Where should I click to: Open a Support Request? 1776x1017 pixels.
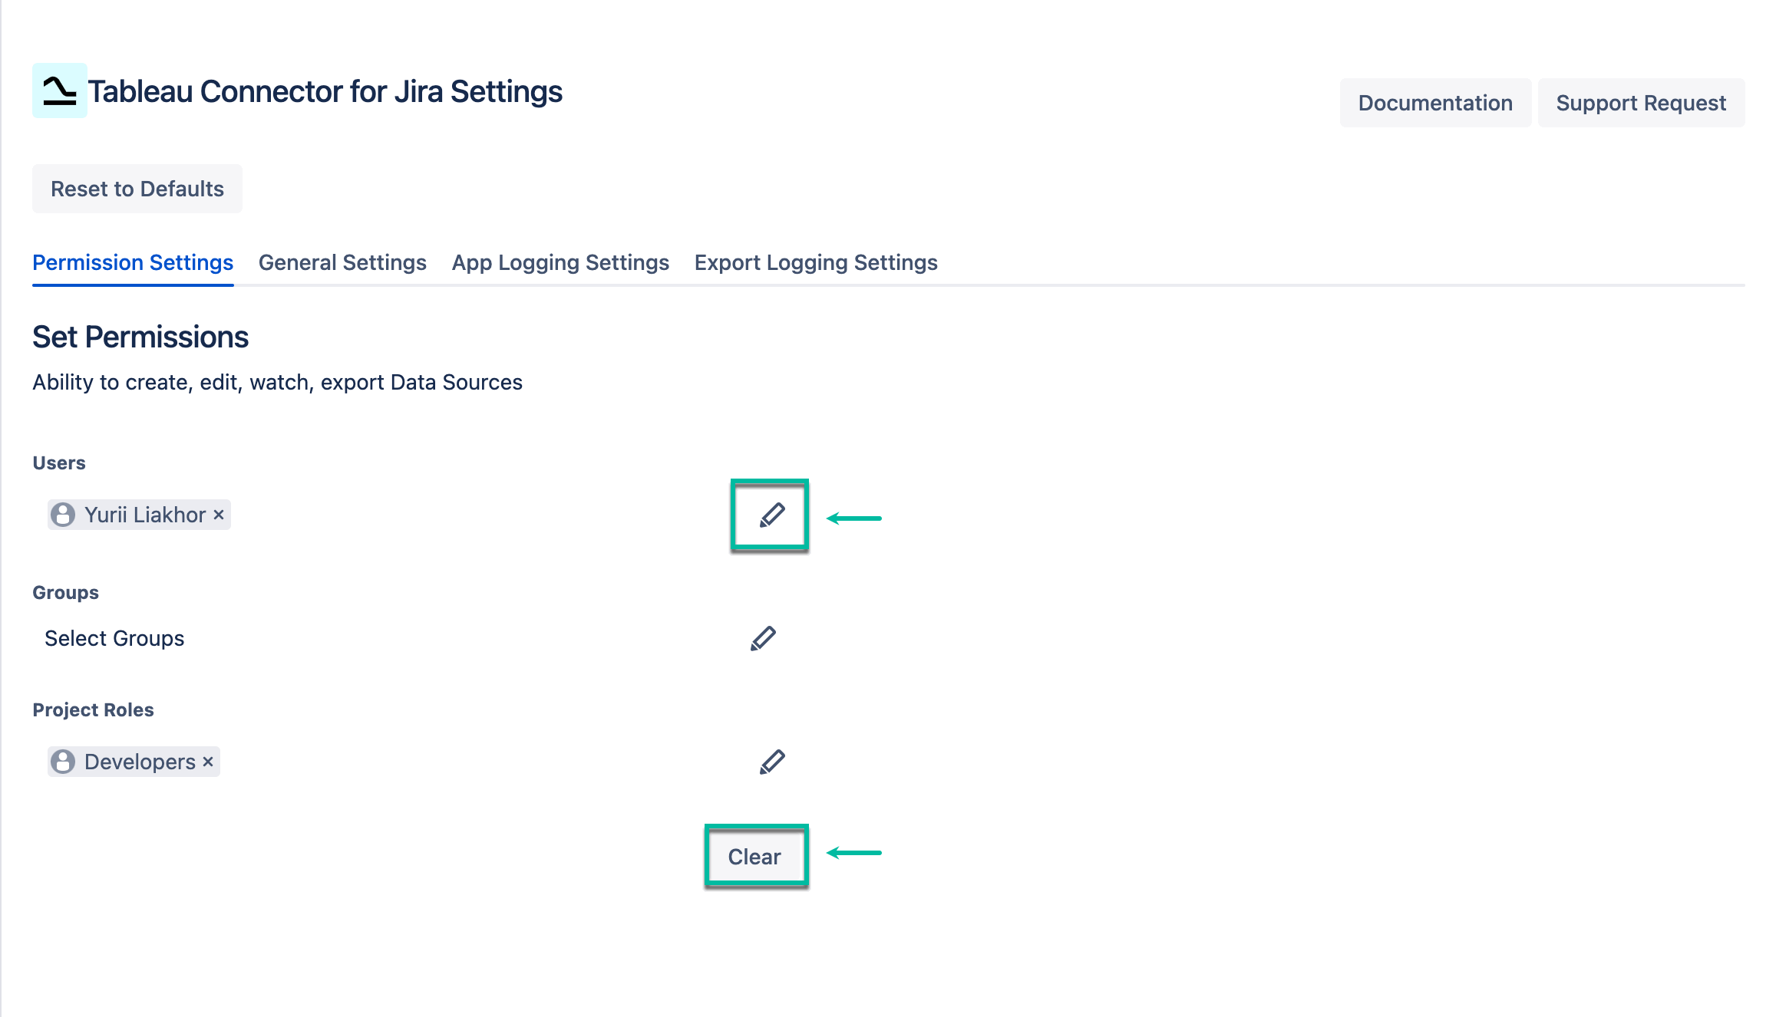point(1641,102)
